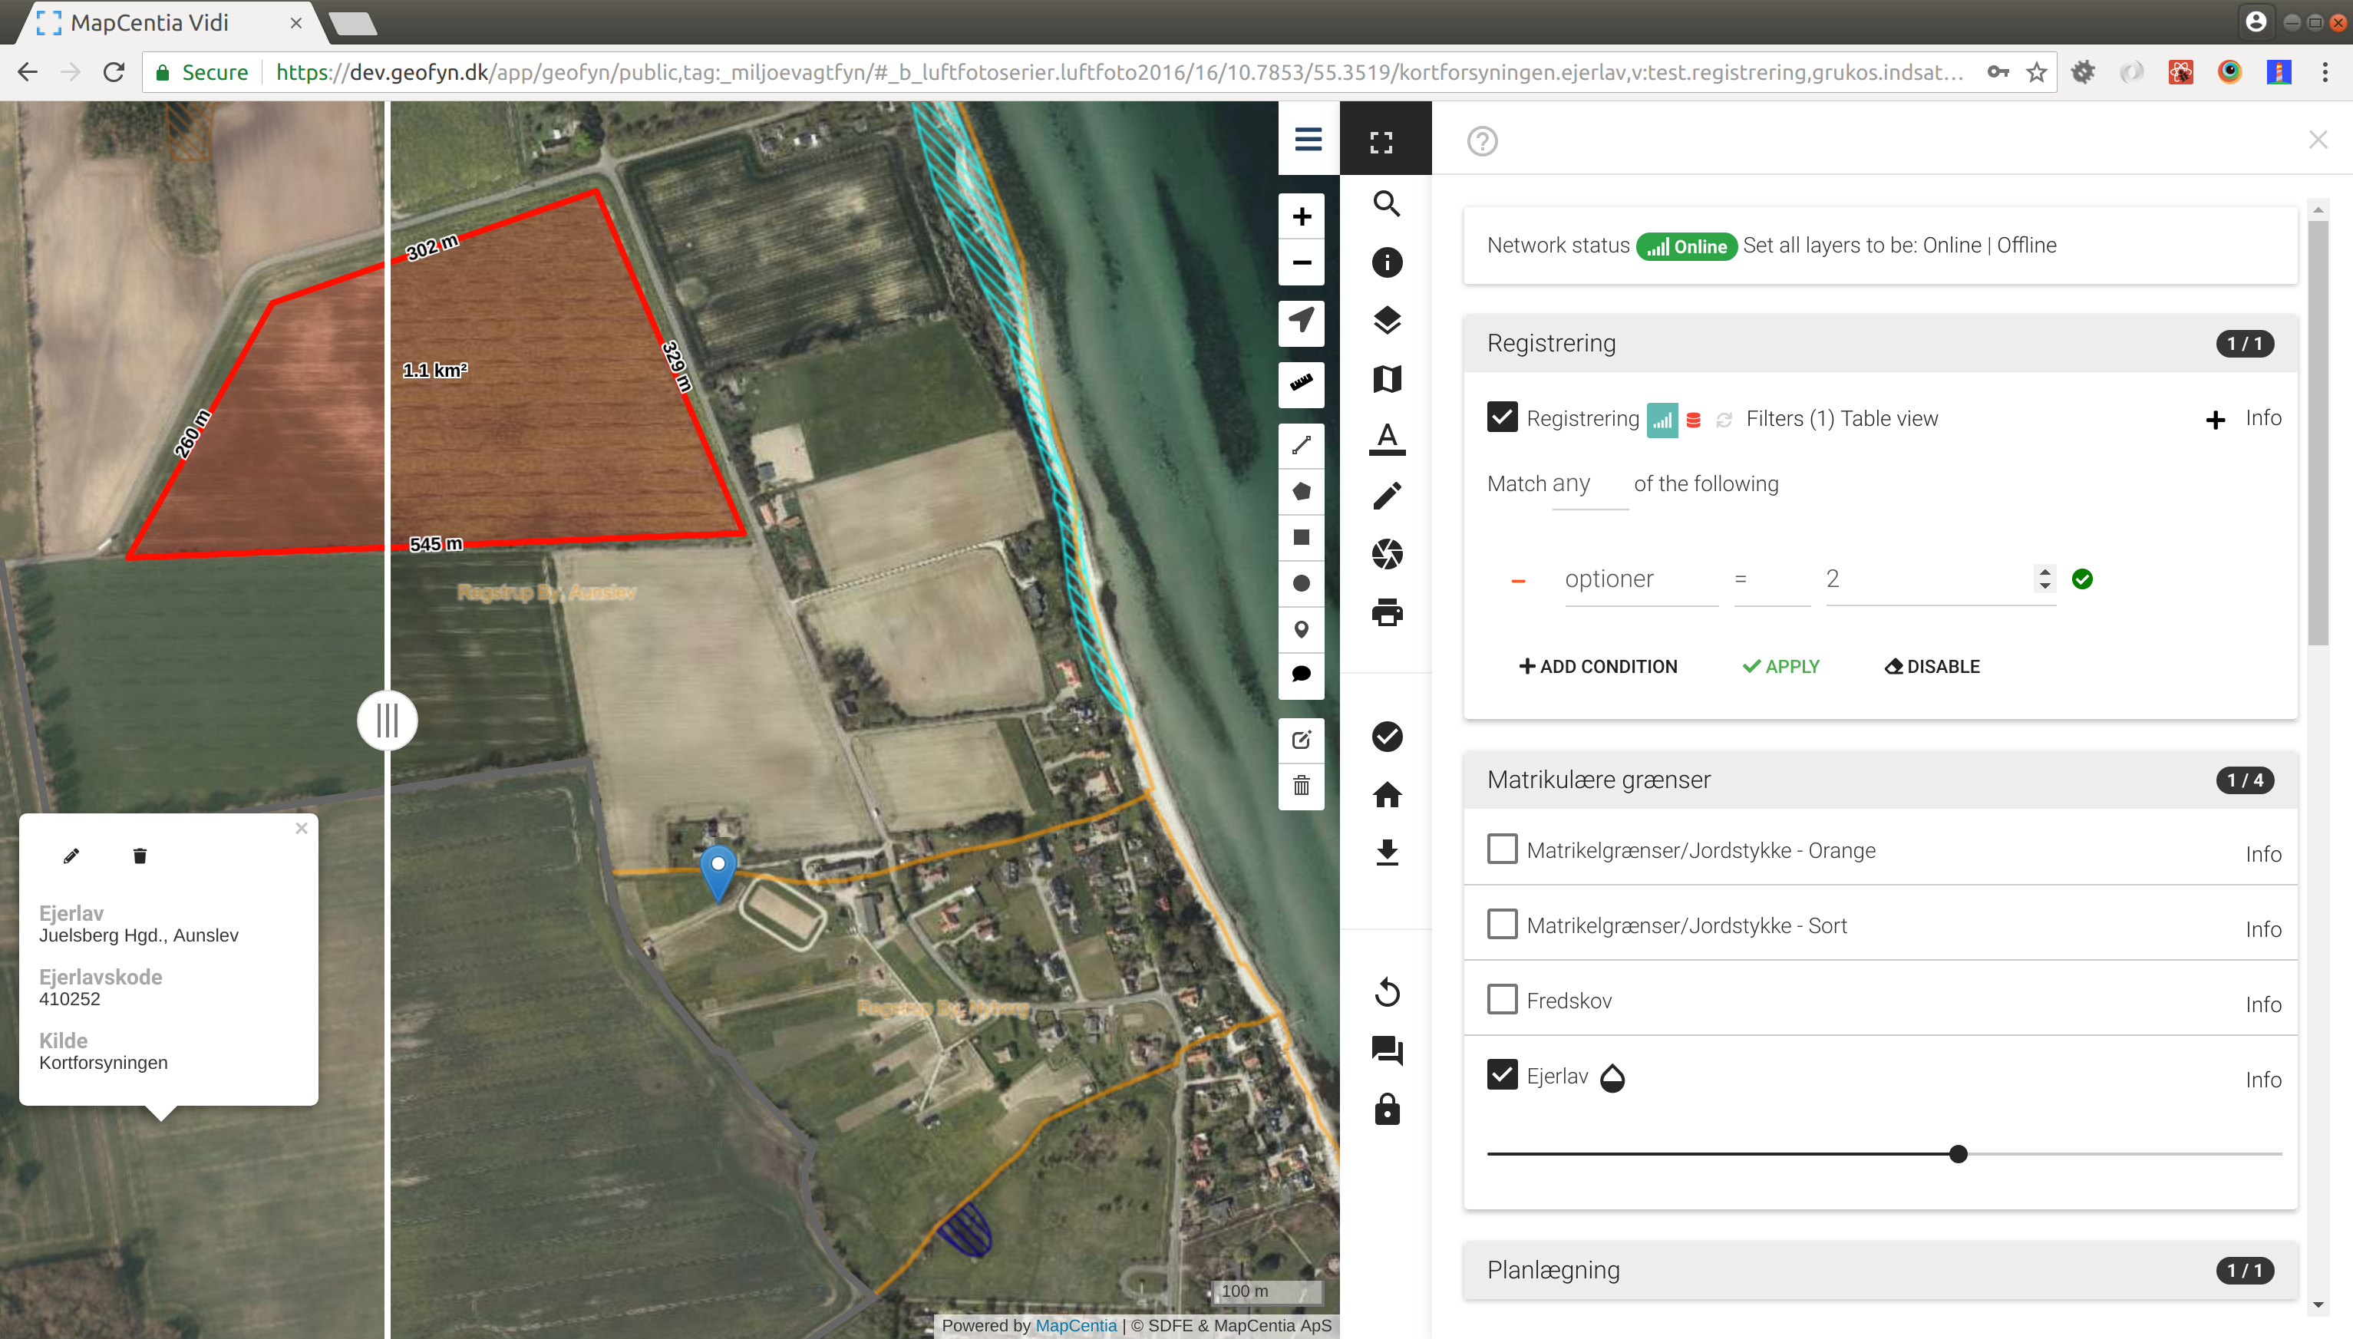Open the Table view link
Viewport: 2353px width, 1339px height.
pyautogui.click(x=1889, y=418)
